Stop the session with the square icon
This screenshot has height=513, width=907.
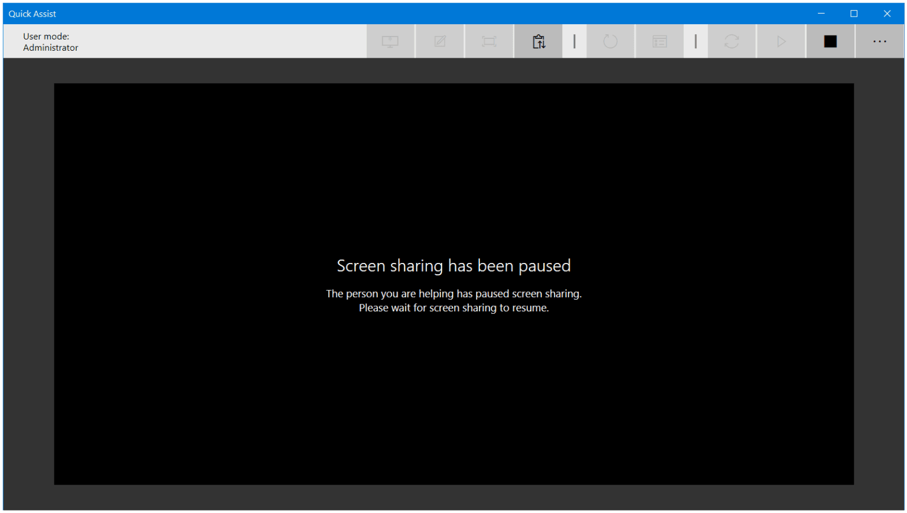(830, 41)
